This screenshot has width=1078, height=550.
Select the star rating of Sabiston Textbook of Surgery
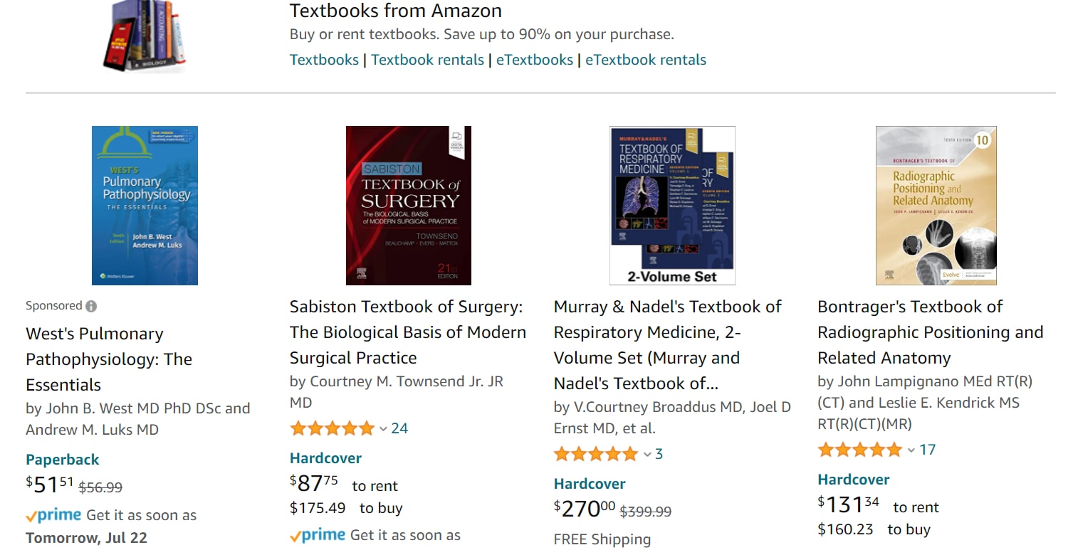click(x=333, y=428)
